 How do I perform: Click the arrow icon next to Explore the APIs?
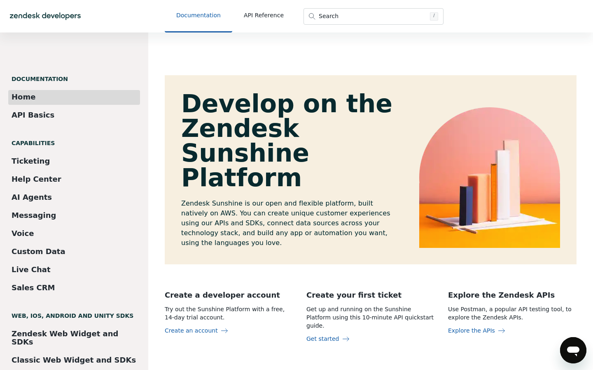click(501, 331)
